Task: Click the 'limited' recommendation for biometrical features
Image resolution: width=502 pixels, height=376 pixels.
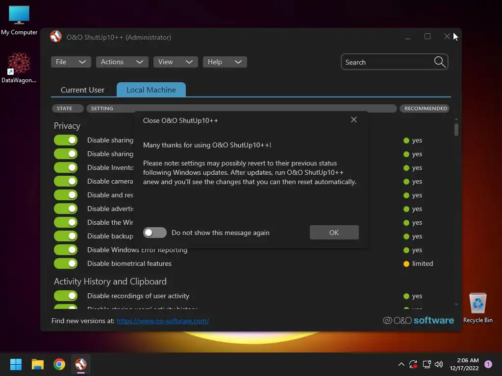Action: coord(418,263)
